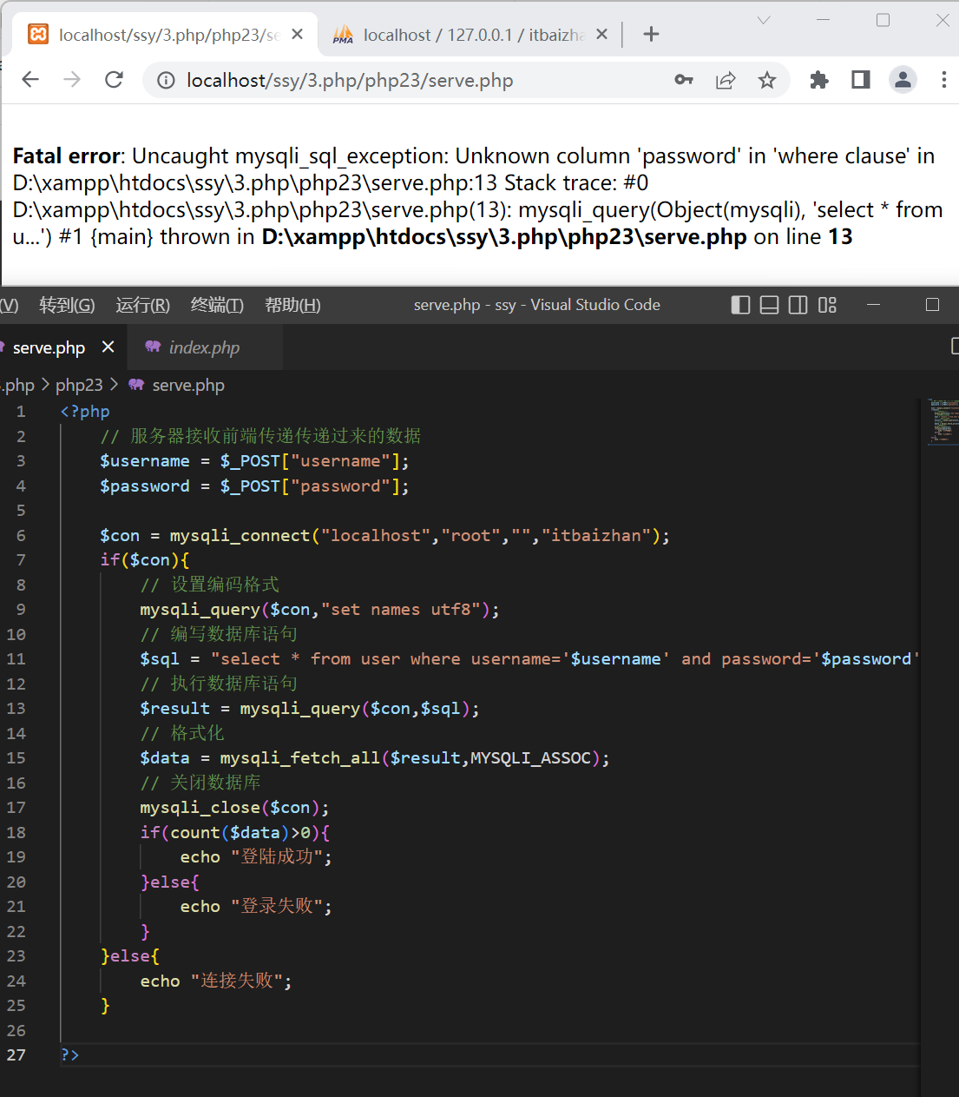The width and height of the screenshot is (959, 1097).
Task: Open saved passwords key icon
Action: point(684,80)
